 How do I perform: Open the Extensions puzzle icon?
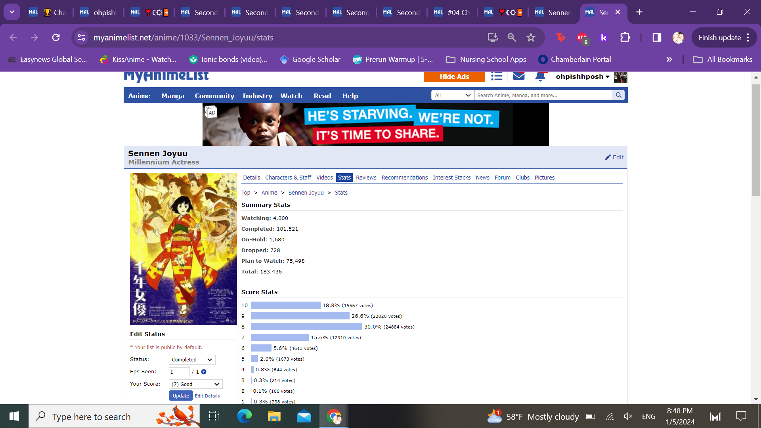click(625, 38)
